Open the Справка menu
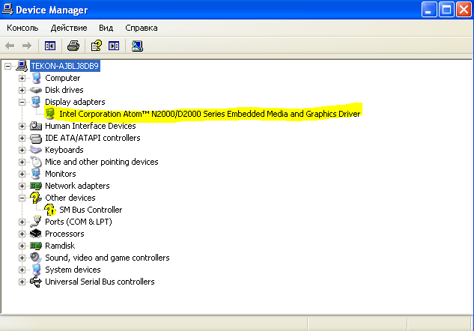Viewport: 474px width, 331px height. (x=142, y=28)
